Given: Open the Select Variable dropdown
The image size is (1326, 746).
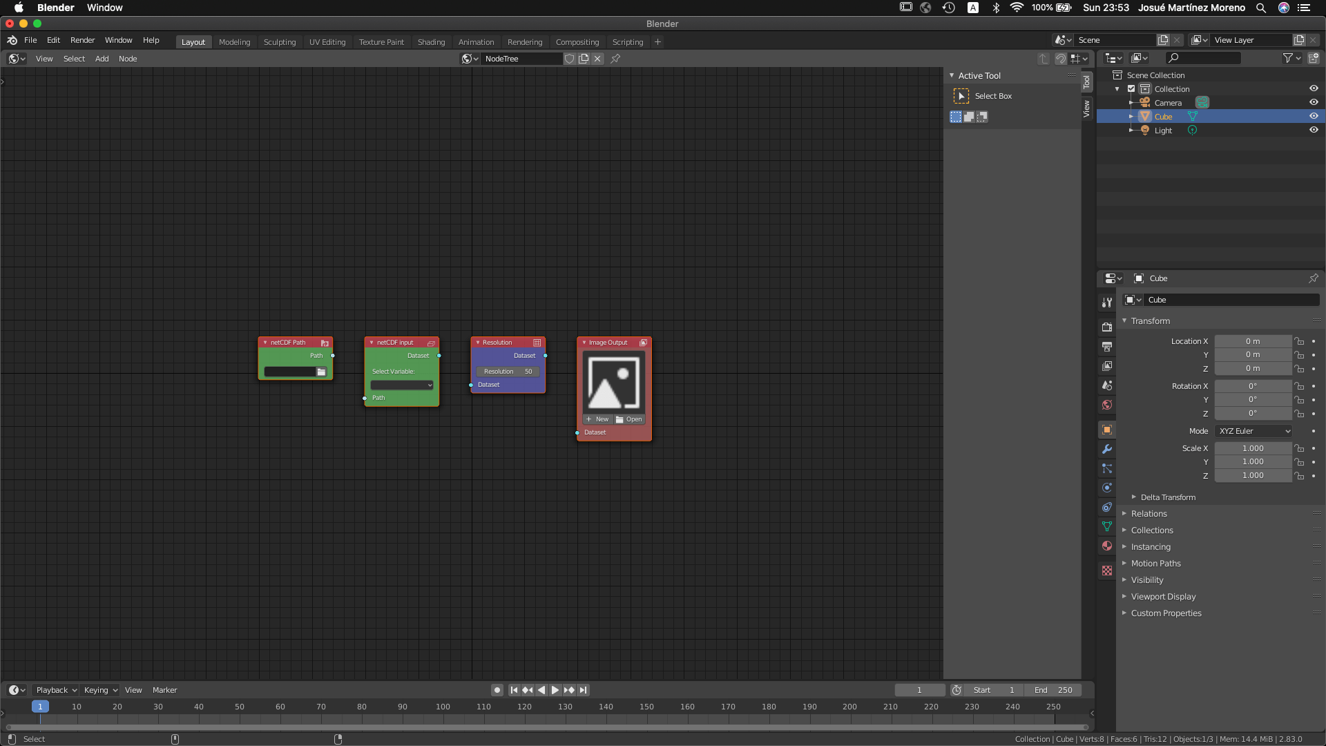Looking at the screenshot, I should (x=401, y=385).
